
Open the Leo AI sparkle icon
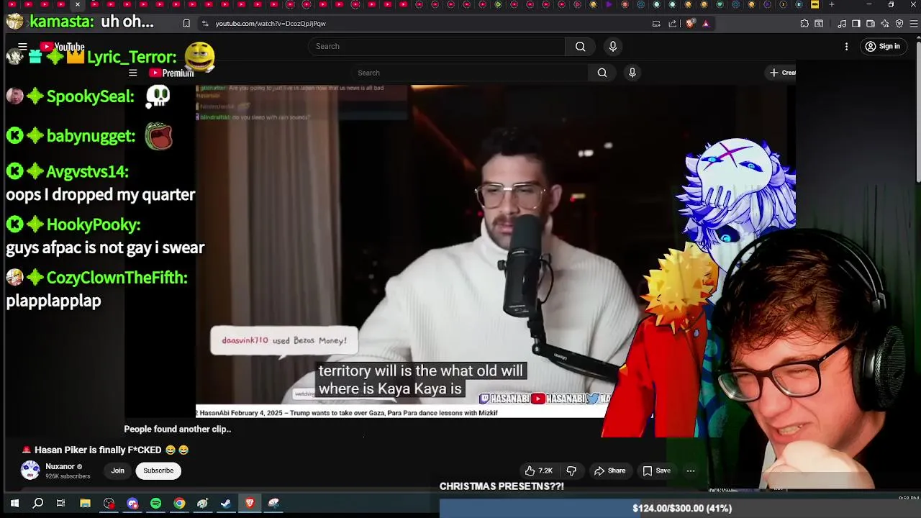[885, 24]
